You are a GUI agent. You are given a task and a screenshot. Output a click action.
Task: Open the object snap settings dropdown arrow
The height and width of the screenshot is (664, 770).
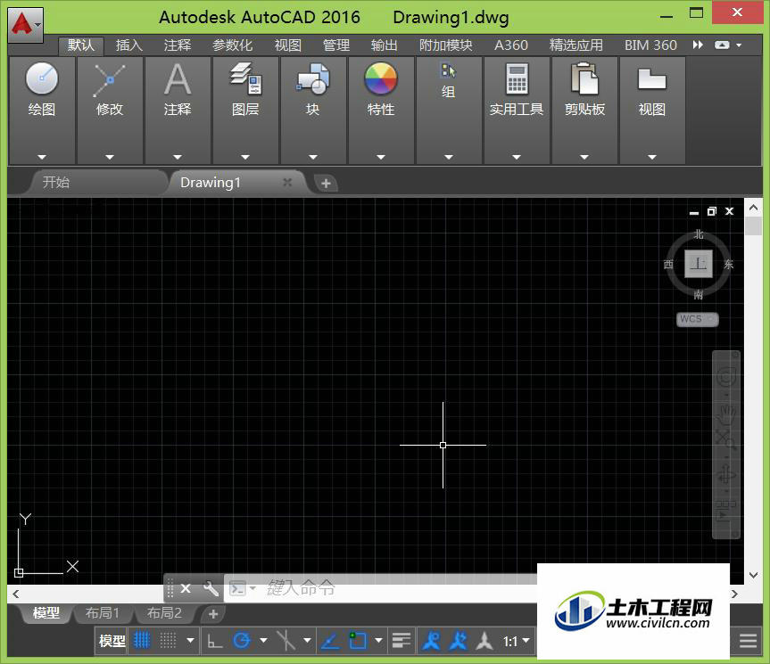tap(378, 641)
